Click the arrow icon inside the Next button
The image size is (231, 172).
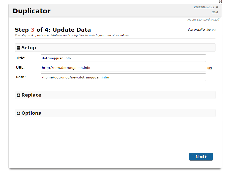(205, 156)
